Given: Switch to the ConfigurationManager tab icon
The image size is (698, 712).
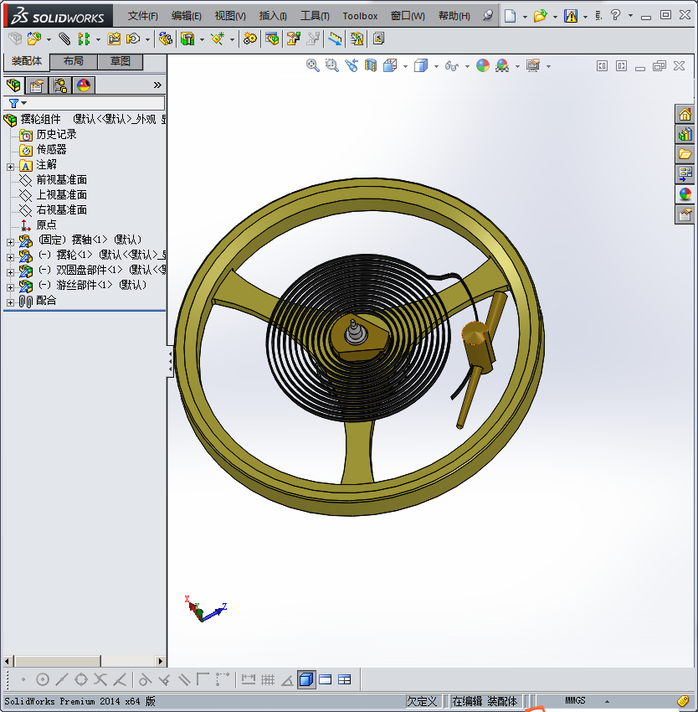Looking at the screenshot, I should pos(60,85).
